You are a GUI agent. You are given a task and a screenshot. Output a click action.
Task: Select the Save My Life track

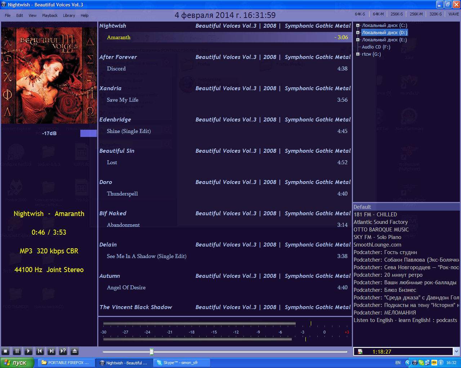(x=225, y=100)
